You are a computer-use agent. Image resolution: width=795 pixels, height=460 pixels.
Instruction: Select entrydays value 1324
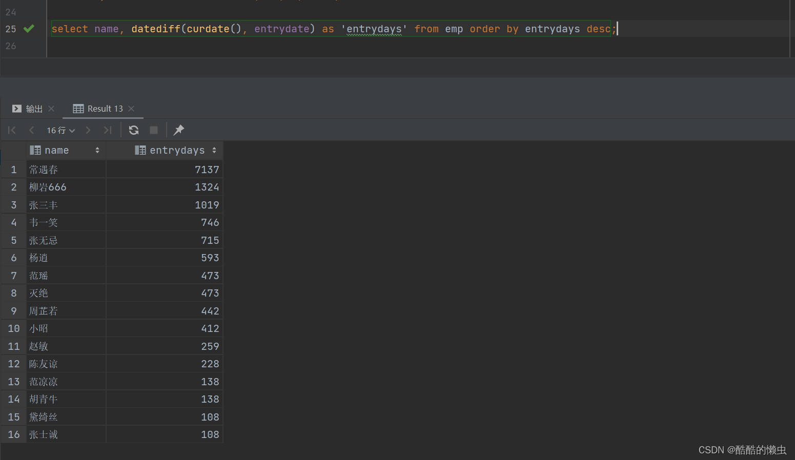click(x=165, y=187)
